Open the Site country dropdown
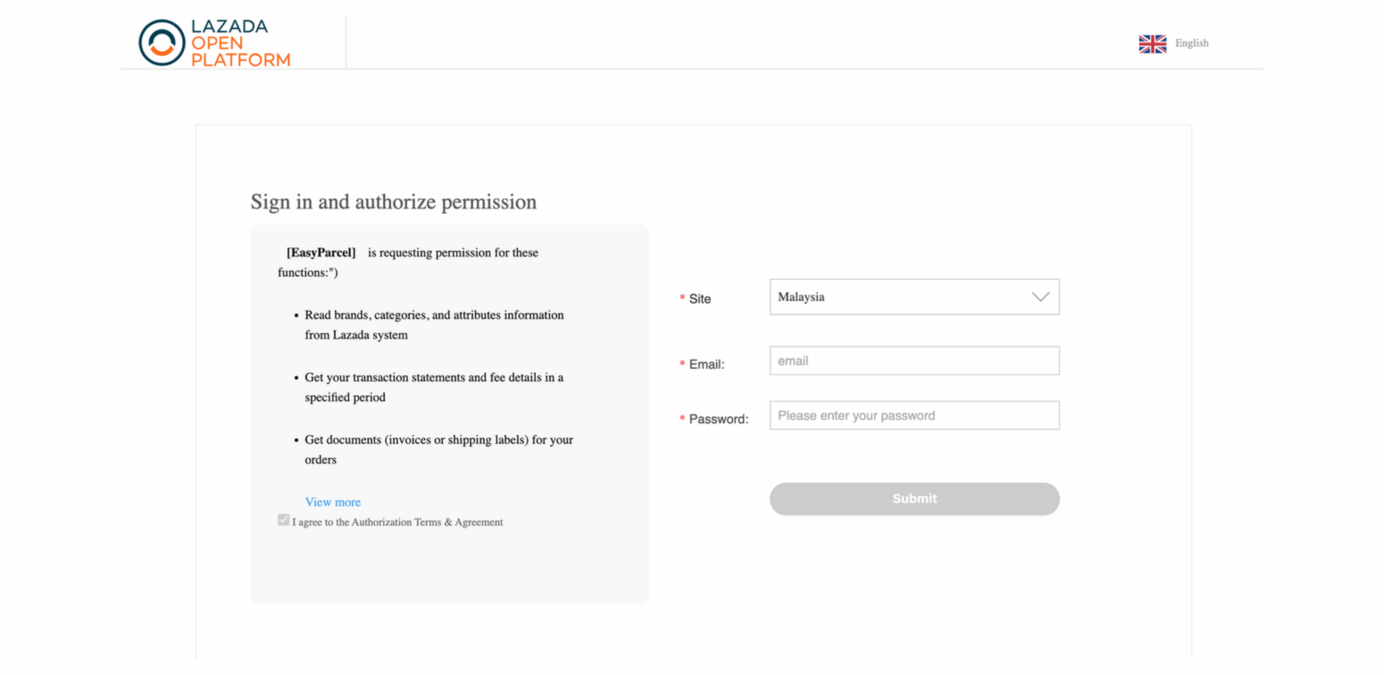The image size is (1384, 675). point(914,297)
